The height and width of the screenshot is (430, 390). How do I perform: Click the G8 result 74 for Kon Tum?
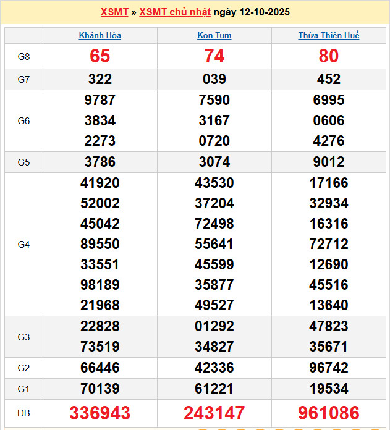point(214,56)
